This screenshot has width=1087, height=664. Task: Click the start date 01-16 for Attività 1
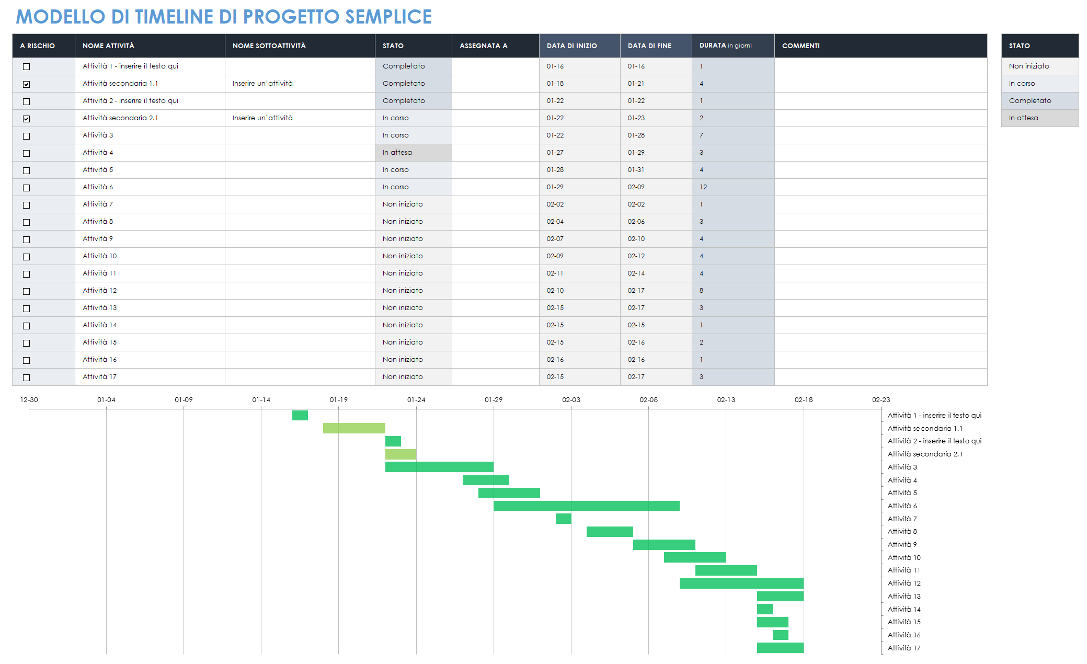pos(580,66)
